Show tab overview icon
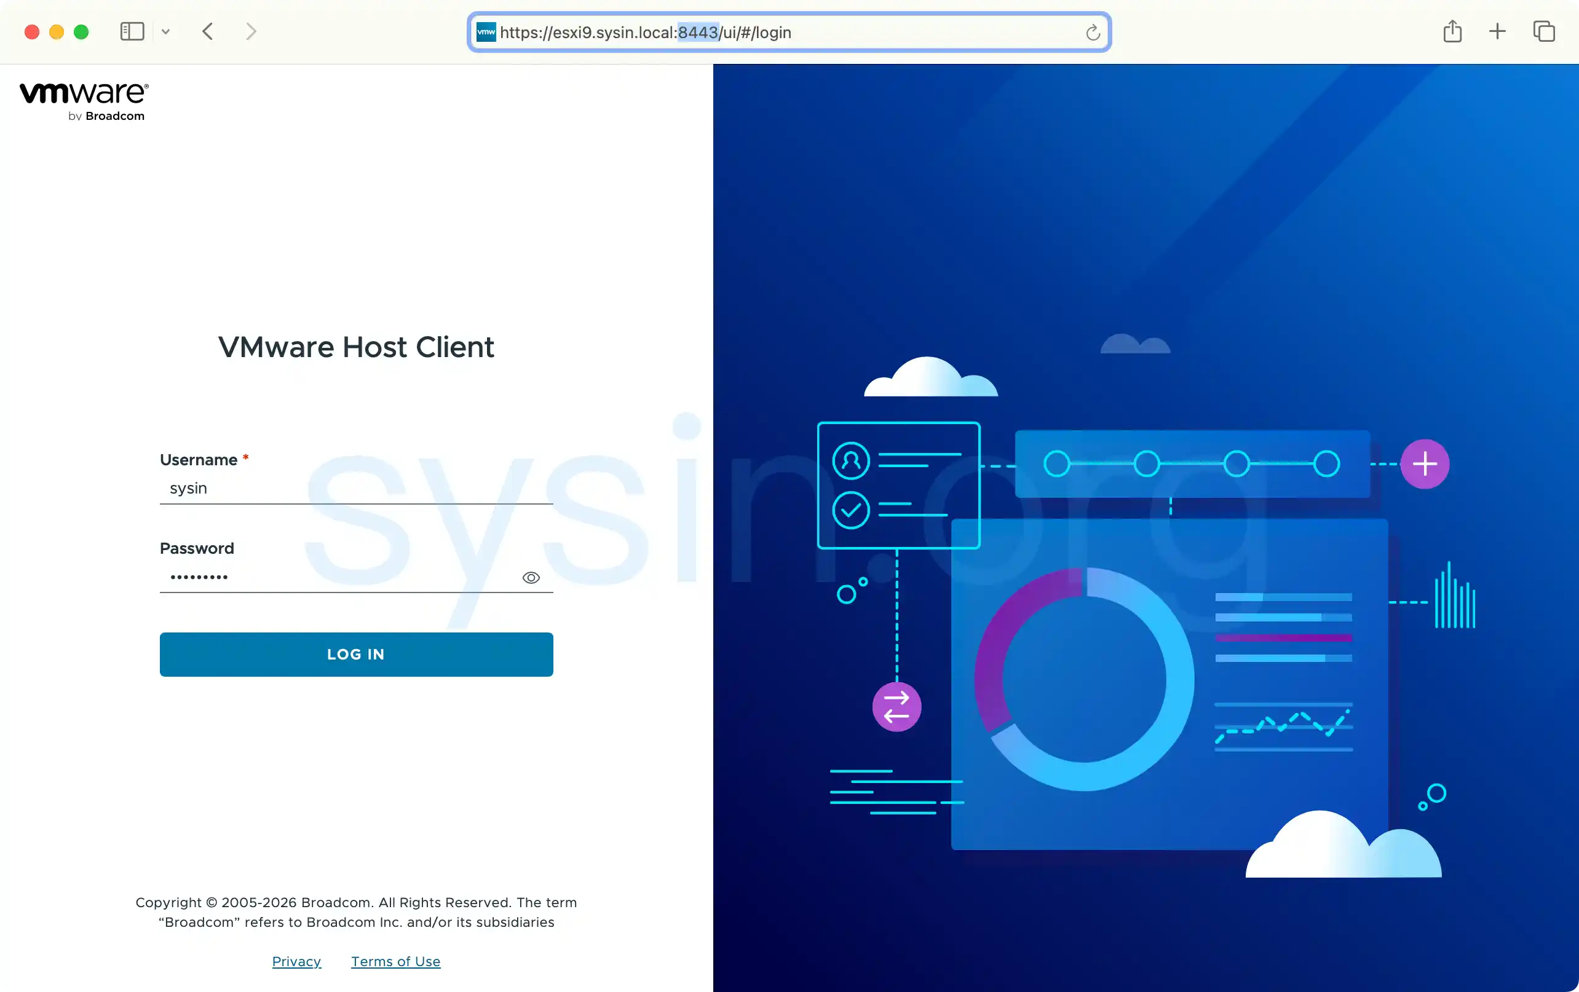 pos(1543,31)
